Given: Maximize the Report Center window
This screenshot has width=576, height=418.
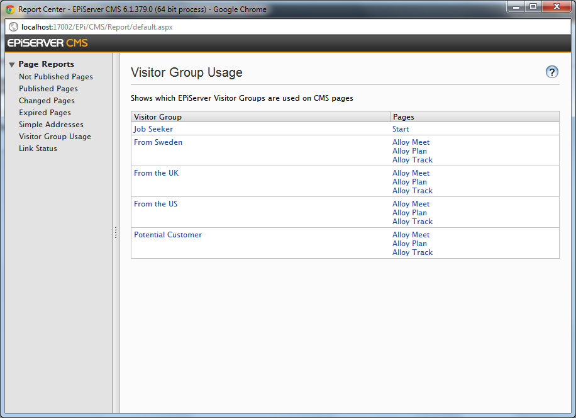Looking at the screenshot, I should click(x=533, y=7).
